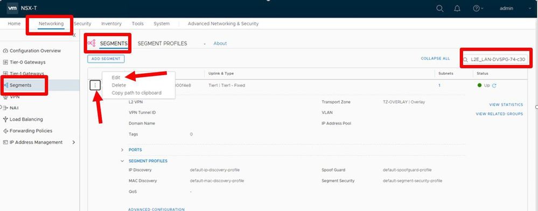
Task: Click default-spoofguard-profile value
Action: pyautogui.click(x=407, y=170)
